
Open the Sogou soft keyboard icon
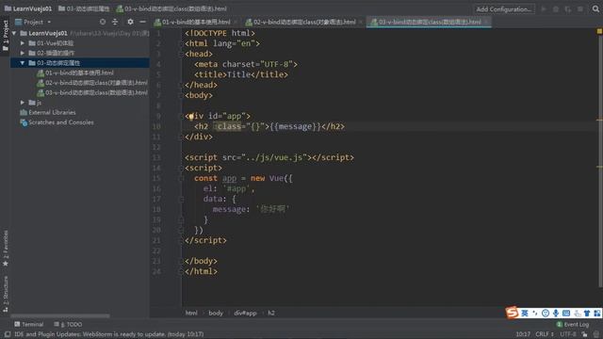(x=566, y=314)
